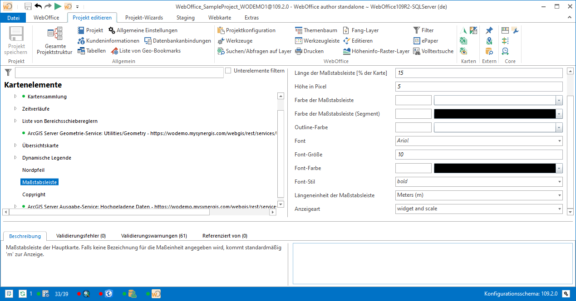The height and width of the screenshot is (301, 576).
Task: Expand the Dynamische Legende node
Action: pyautogui.click(x=15, y=158)
